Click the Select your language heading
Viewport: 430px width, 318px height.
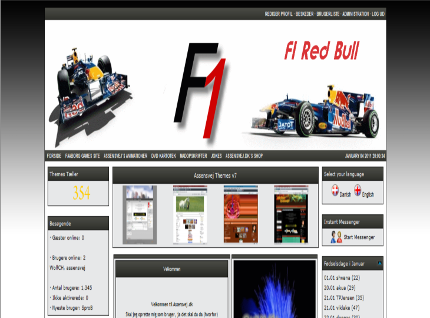click(x=344, y=174)
